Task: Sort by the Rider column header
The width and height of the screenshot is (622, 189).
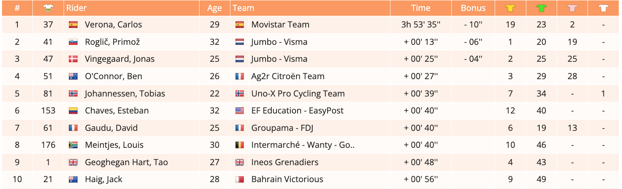Action: (x=77, y=8)
